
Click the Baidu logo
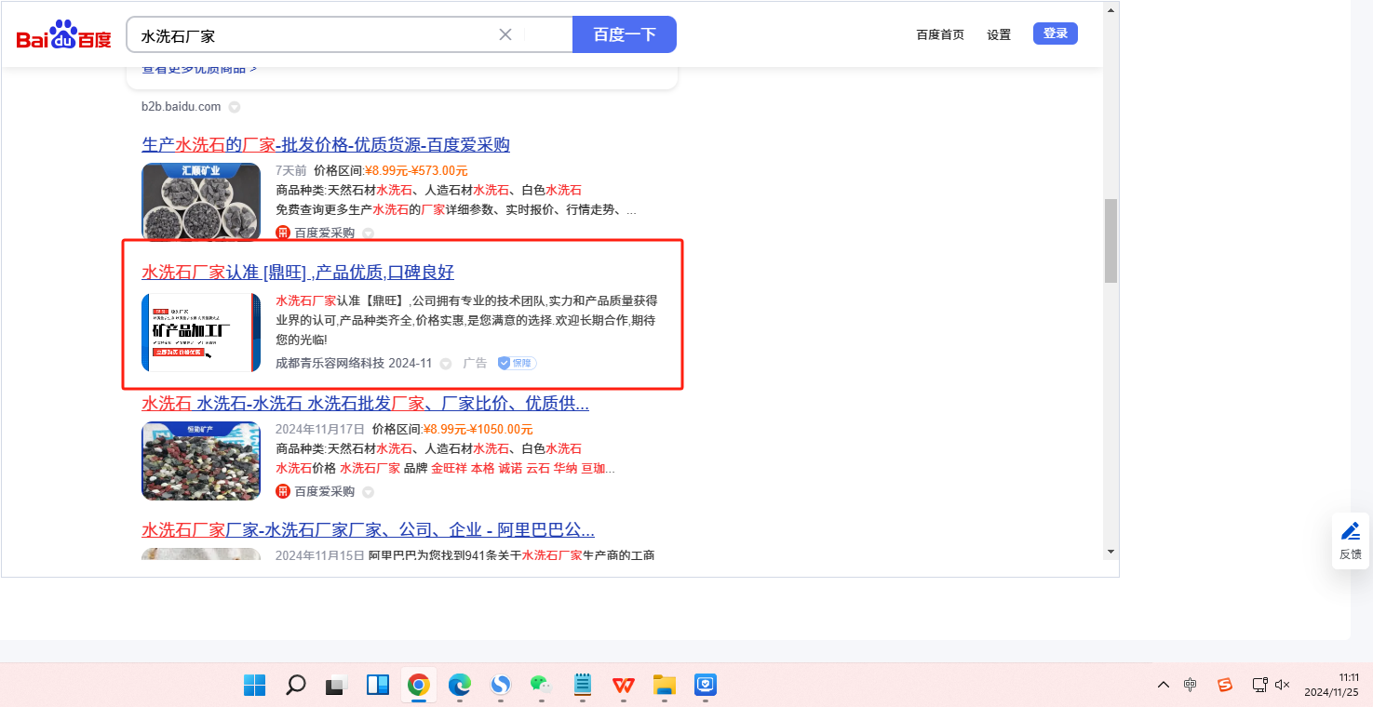point(63,35)
